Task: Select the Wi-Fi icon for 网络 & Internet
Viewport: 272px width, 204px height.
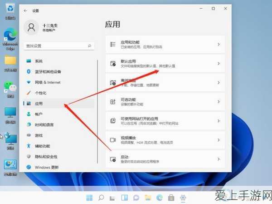Action: (x=29, y=82)
